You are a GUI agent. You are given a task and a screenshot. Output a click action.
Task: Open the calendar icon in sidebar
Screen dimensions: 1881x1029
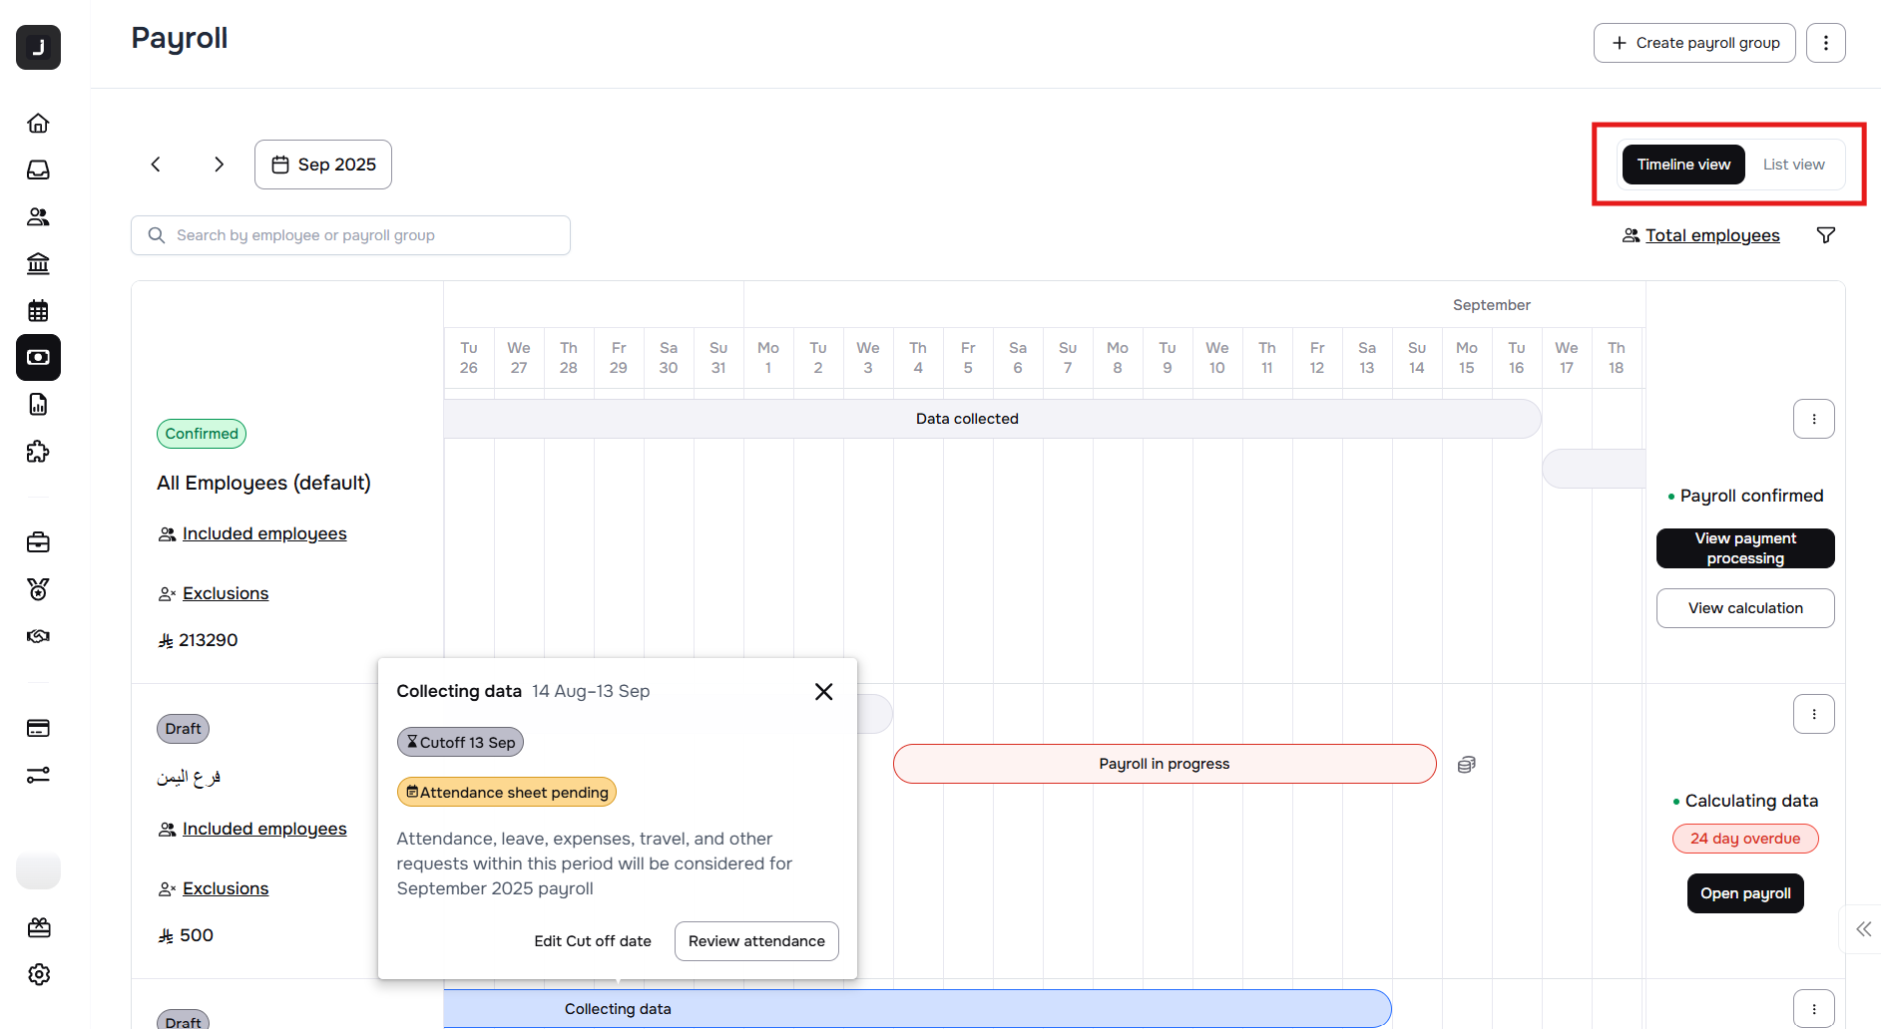click(x=38, y=311)
